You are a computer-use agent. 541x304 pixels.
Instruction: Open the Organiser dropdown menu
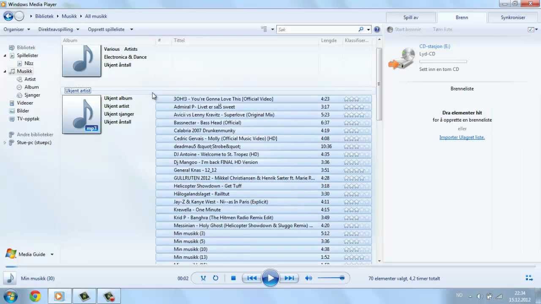[17, 30]
